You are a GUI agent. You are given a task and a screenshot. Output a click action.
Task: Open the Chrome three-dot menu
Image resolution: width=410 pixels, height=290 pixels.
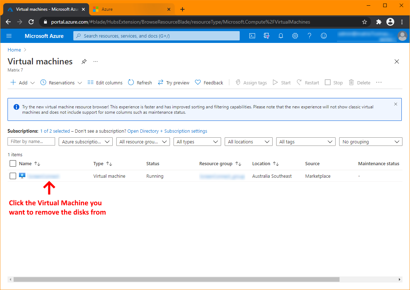(x=402, y=22)
